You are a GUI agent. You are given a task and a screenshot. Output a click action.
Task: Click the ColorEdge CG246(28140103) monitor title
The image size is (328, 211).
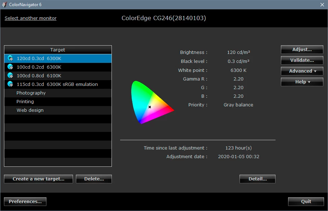(x=164, y=18)
